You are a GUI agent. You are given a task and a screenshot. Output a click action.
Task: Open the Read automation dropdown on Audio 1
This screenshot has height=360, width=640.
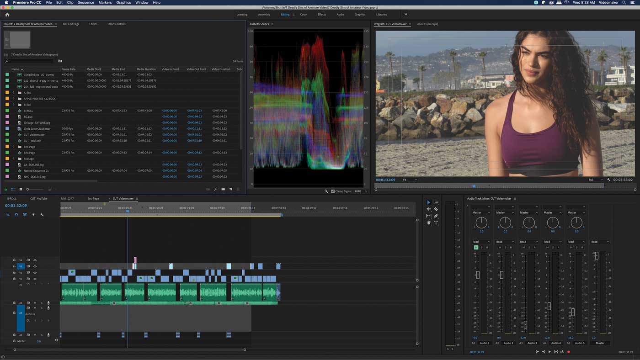(481, 241)
